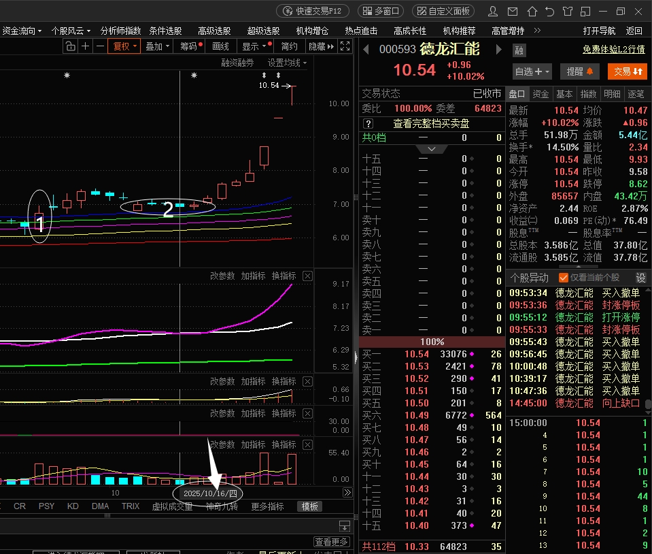Screen dimensions: 652x554
Task: Close the third sub-indicator panel
Action: [307, 413]
